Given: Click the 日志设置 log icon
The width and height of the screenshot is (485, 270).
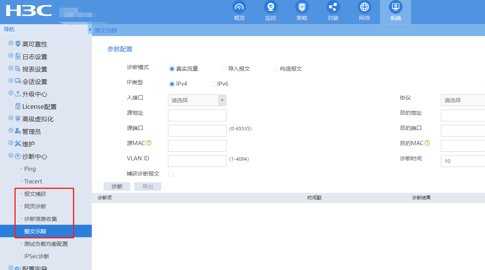Looking at the screenshot, I should [18, 56].
